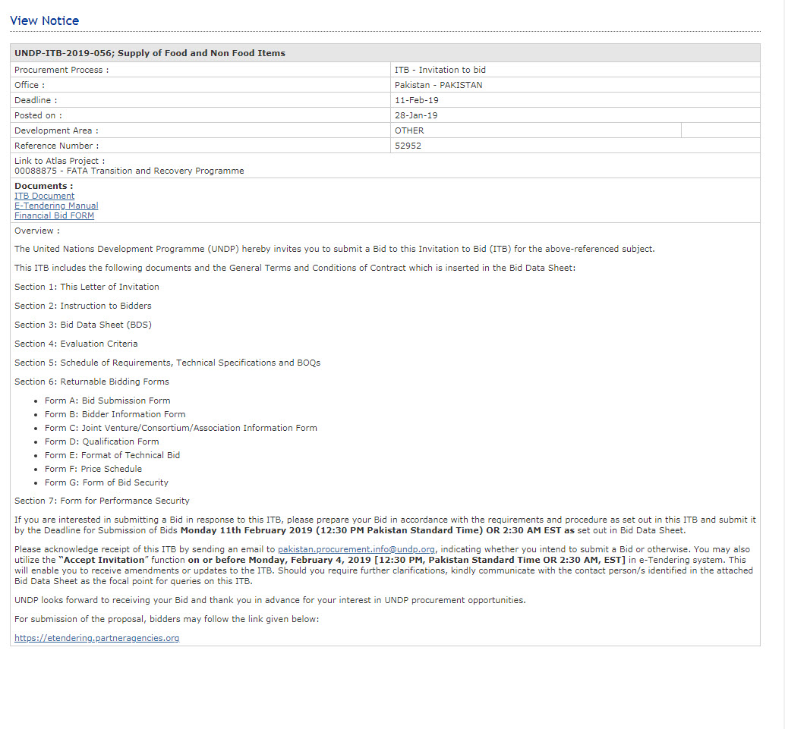This screenshot has height=729, width=785.
Task: Download the Financial Bid FORM
Action: click(x=54, y=215)
